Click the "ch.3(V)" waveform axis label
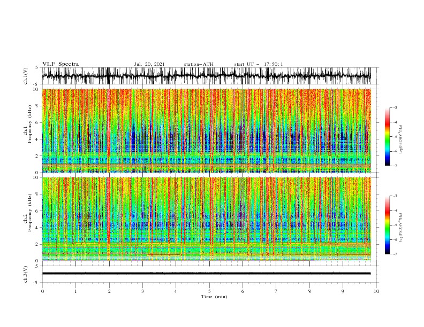The height and width of the screenshot is (327, 424). [26, 274]
